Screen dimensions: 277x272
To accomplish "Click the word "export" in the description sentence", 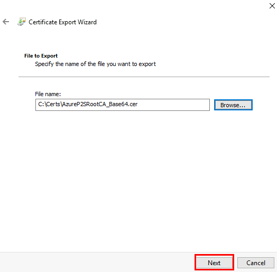I will coord(147,64).
